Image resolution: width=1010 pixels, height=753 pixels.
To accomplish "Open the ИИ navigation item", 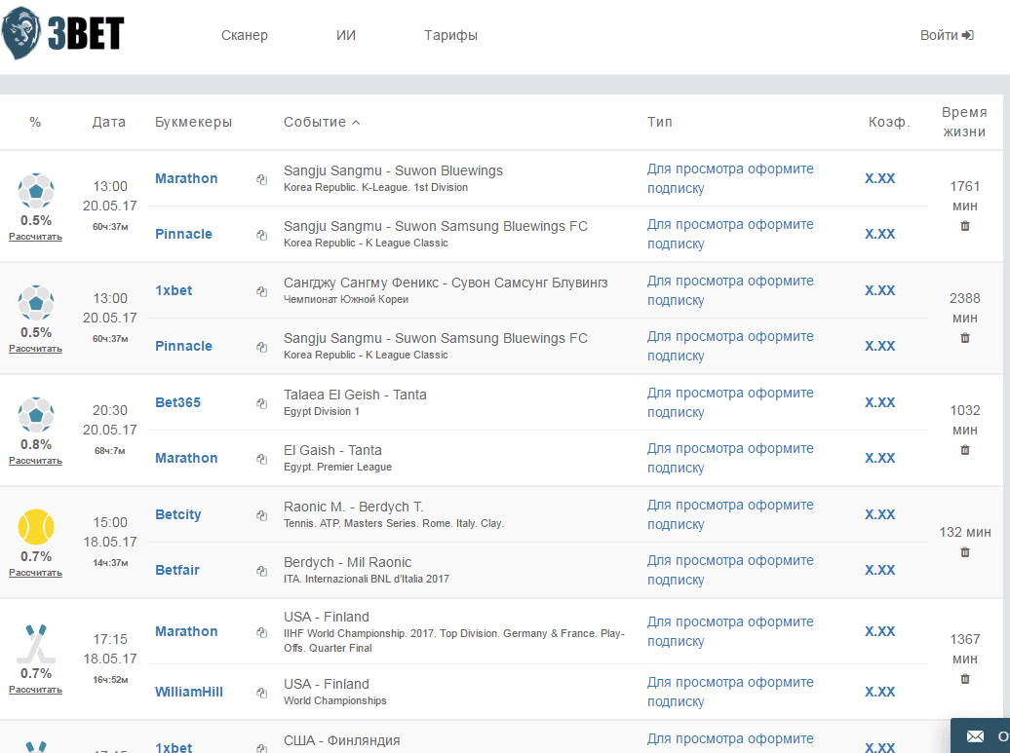I will [x=346, y=35].
